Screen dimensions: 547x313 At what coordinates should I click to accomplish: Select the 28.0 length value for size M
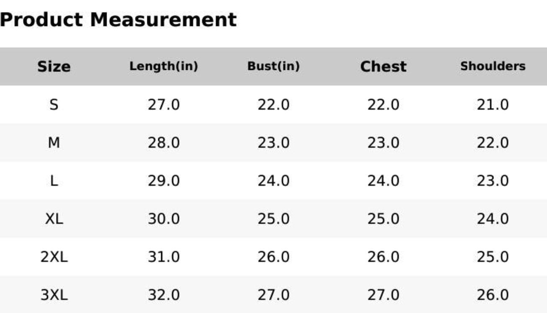coord(164,143)
